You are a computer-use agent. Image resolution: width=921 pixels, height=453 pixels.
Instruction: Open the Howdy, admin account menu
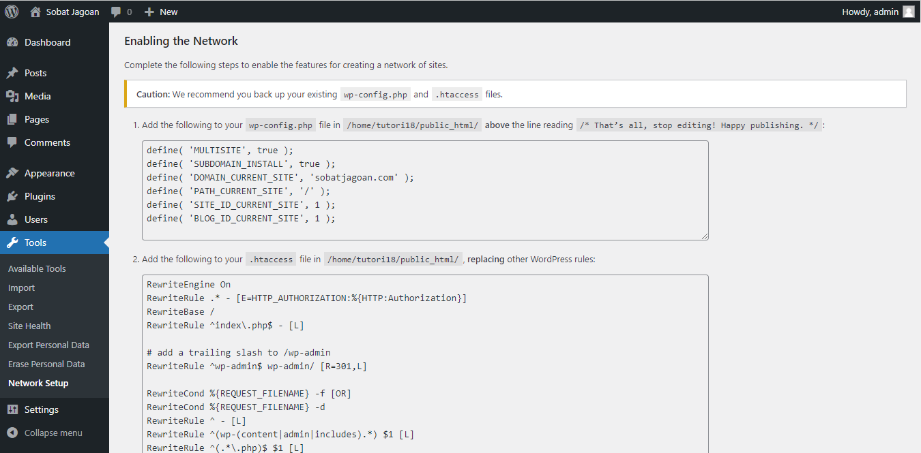pyautogui.click(x=879, y=12)
